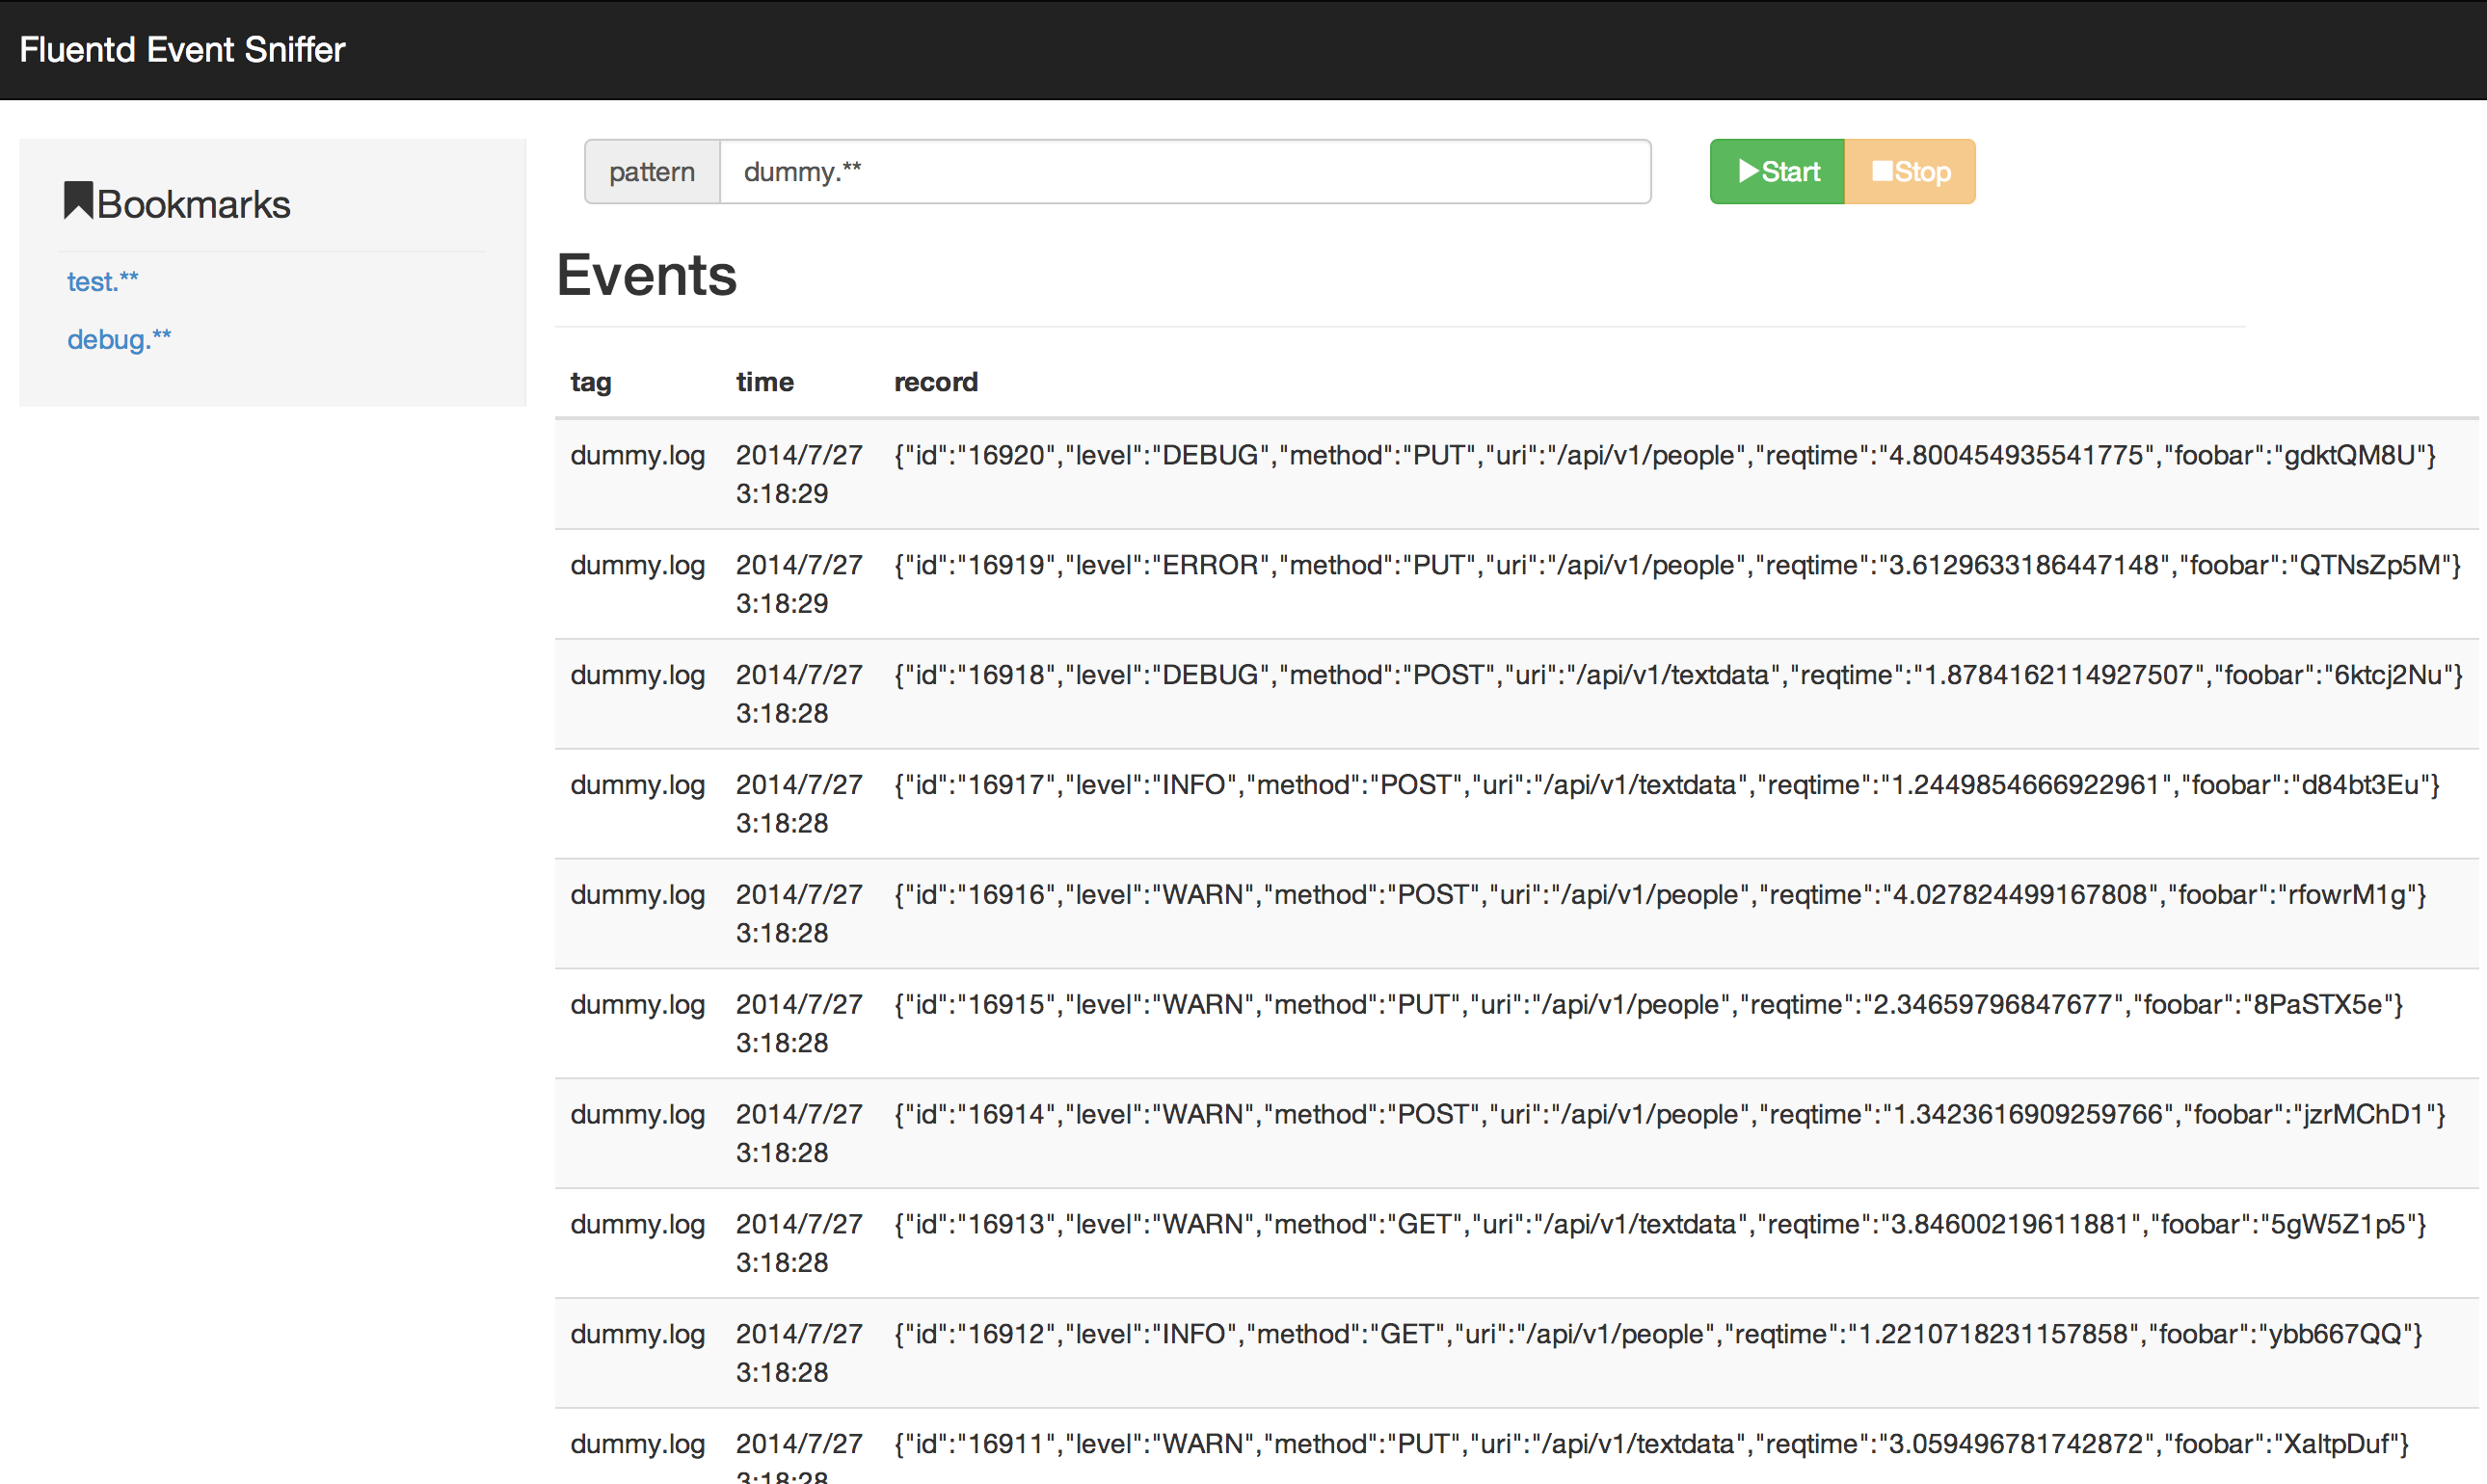This screenshot has height=1484, width=2487.
Task: Click the record for event id 16917
Action: (x=1666, y=786)
